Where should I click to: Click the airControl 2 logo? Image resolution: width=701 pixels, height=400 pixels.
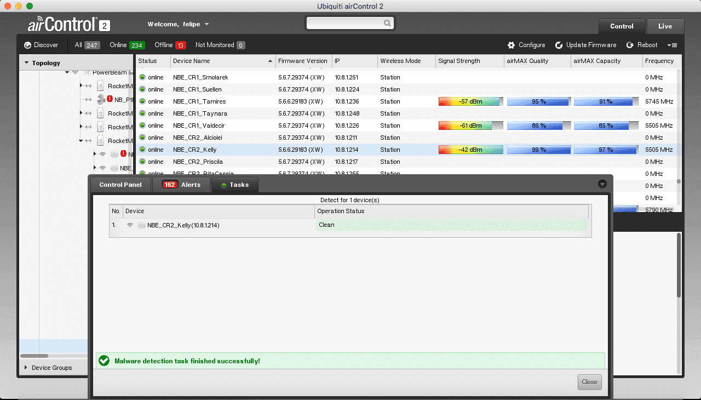coord(69,25)
